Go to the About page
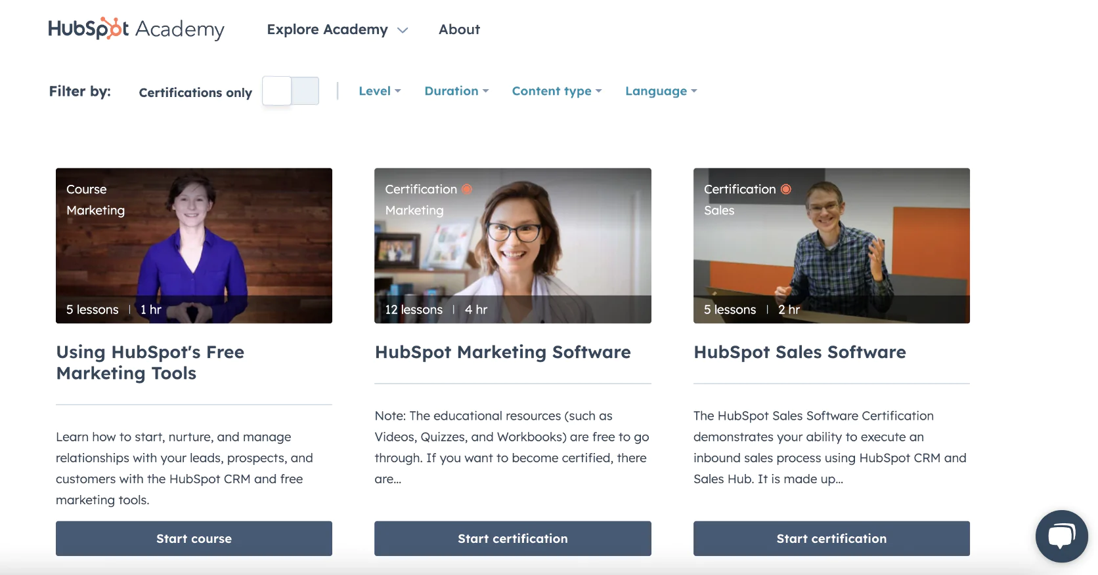Screen dimensions: 1098x575 pyautogui.click(x=459, y=30)
